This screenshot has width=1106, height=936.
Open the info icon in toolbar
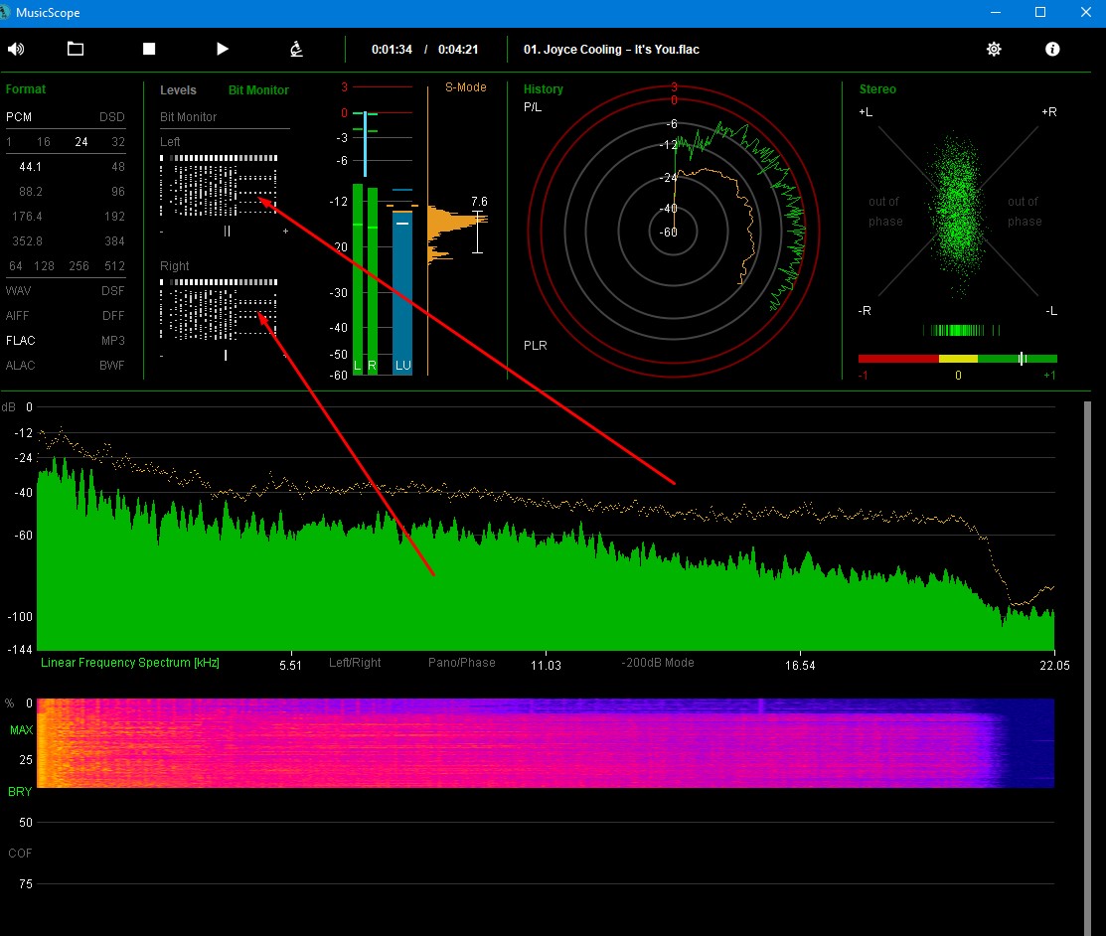tap(1052, 49)
